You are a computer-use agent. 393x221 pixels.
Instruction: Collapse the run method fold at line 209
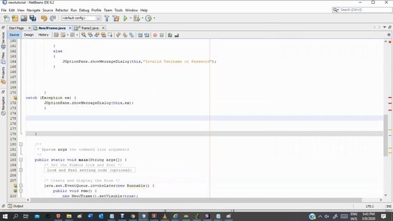[x=21, y=191]
